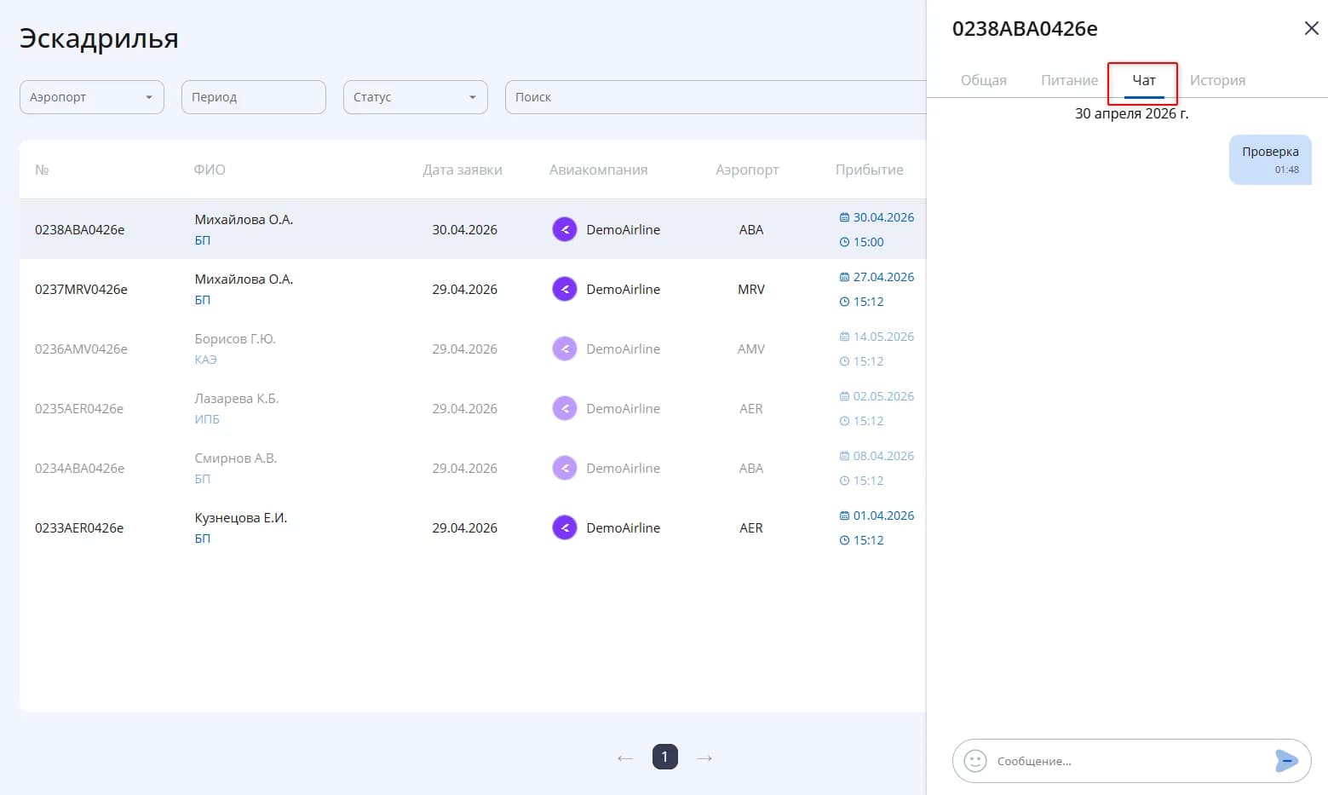Open the emoji picker smiley icon
The height and width of the screenshot is (795, 1328).
tap(975, 760)
